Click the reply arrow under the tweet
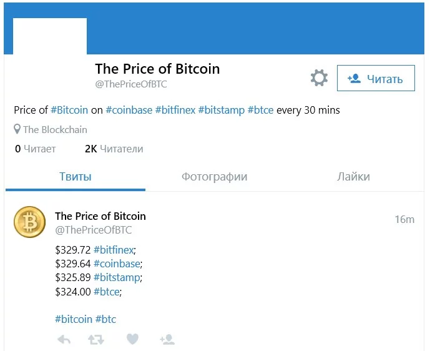 pyautogui.click(x=64, y=340)
